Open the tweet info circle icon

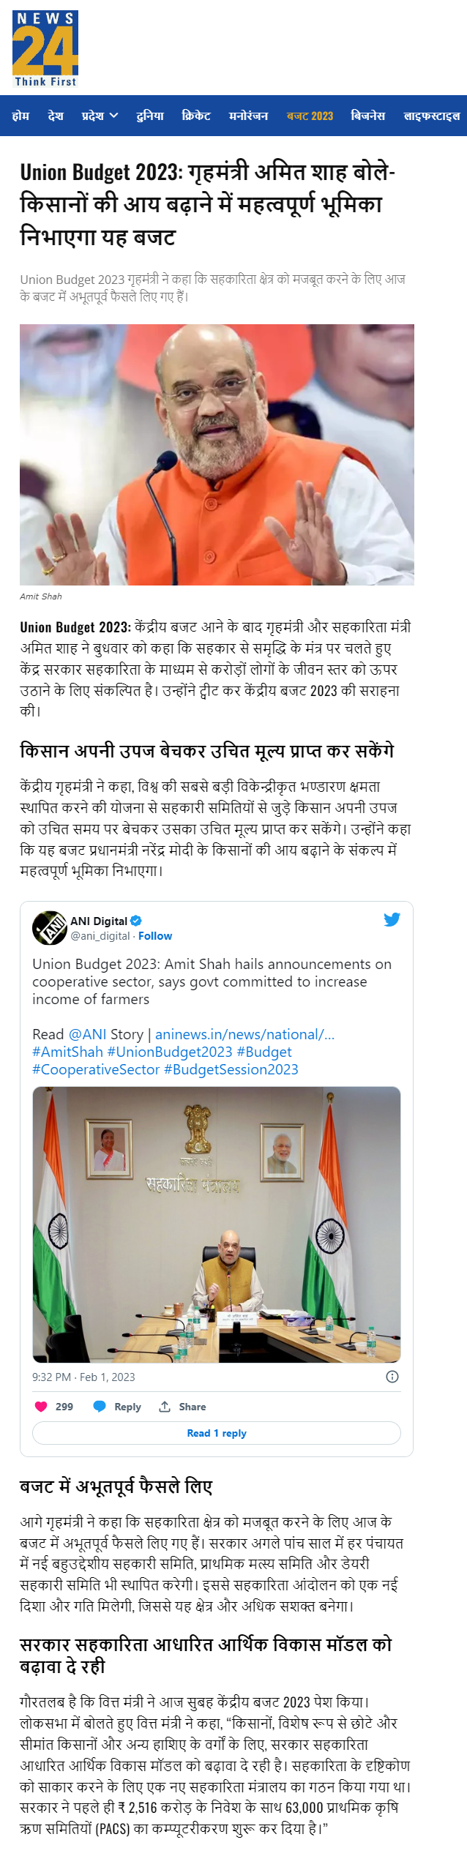click(392, 1377)
